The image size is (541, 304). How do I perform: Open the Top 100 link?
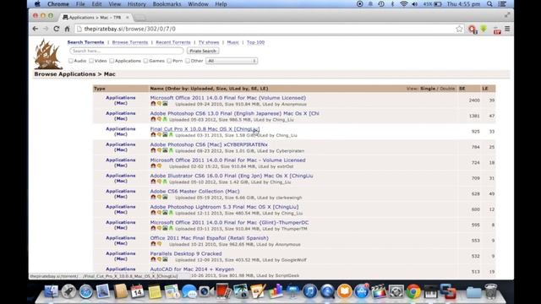[x=255, y=42]
